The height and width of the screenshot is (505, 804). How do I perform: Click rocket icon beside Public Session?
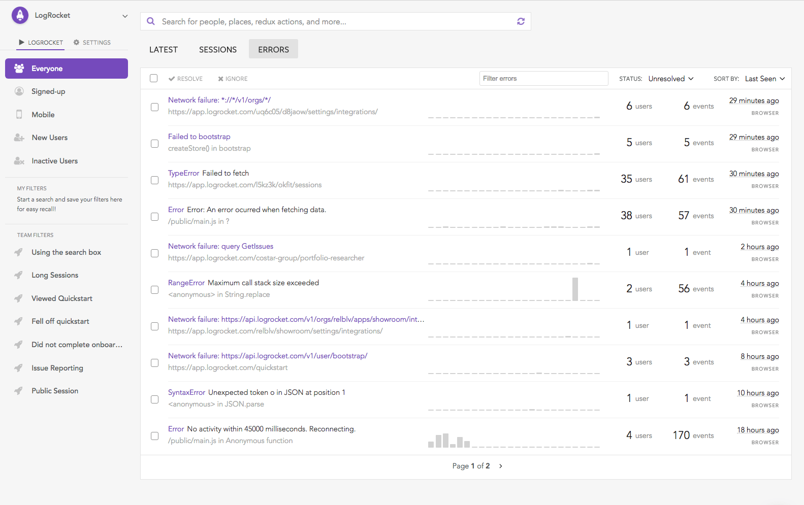point(18,391)
